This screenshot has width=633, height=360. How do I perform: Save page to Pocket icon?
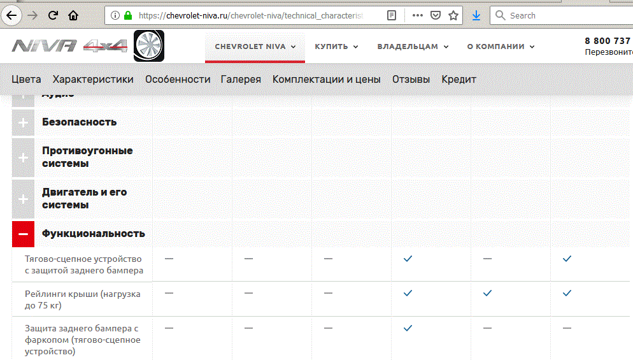tap(436, 15)
